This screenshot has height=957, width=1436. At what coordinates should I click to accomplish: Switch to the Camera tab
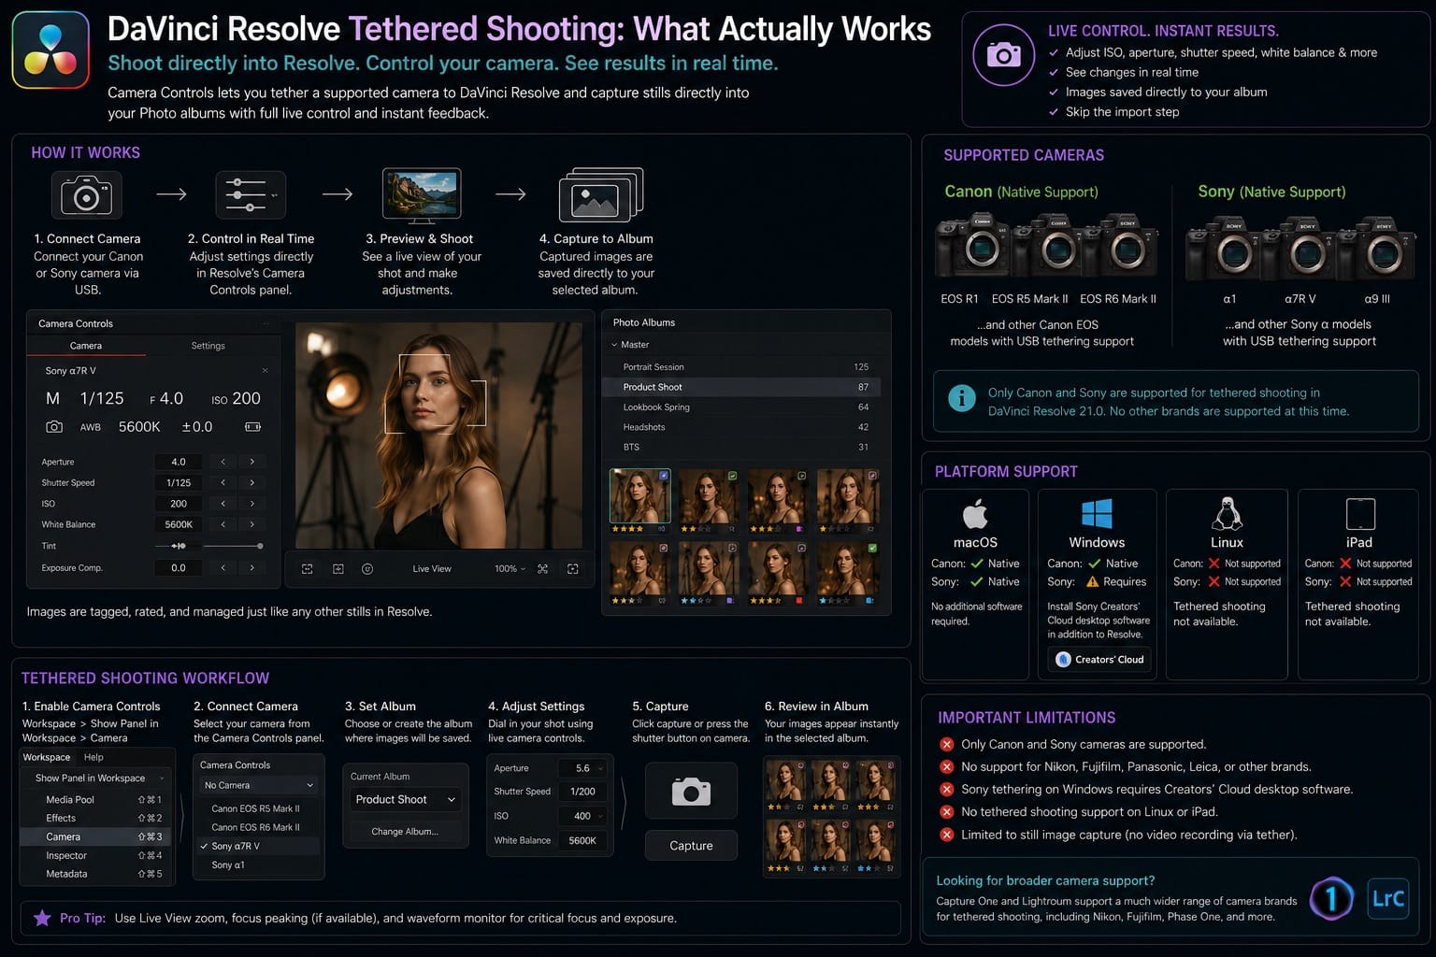coord(86,346)
